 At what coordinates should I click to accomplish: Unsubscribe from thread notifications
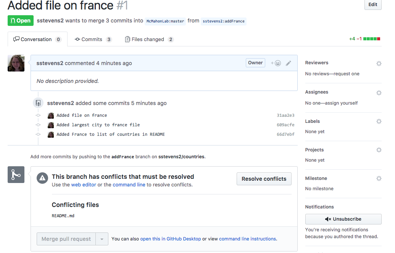[343, 219]
